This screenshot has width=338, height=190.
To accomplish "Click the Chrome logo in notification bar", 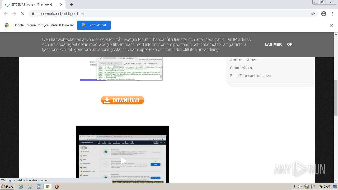I will pos(7,25).
